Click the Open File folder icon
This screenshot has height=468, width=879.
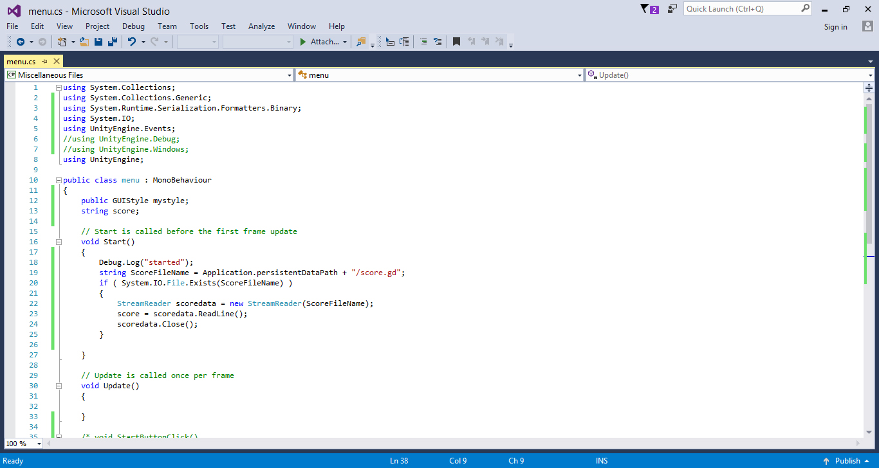tap(84, 42)
